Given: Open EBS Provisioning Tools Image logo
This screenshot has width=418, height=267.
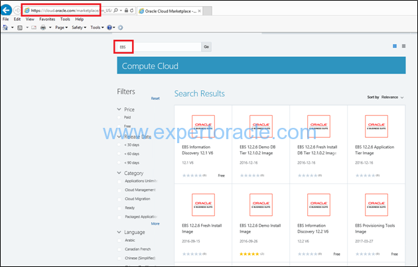Looking at the screenshot, I should point(376,205).
